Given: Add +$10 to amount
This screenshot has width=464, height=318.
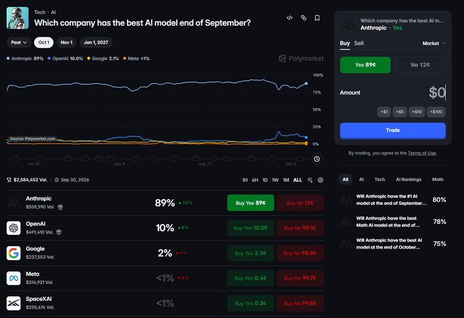Looking at the screenshot, I should tap(417, 112).
